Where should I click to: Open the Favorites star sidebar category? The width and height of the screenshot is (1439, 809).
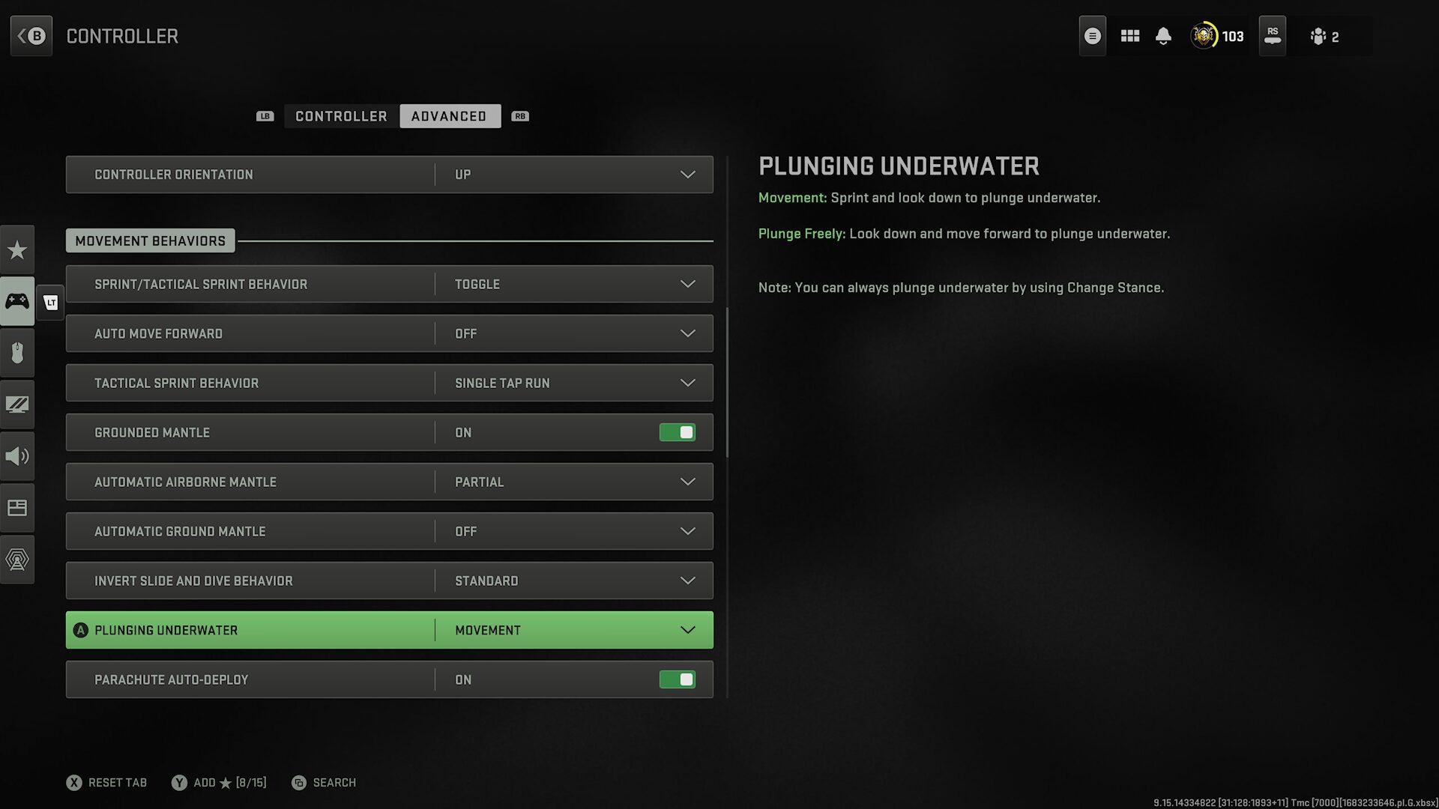[x=17, y=249]
